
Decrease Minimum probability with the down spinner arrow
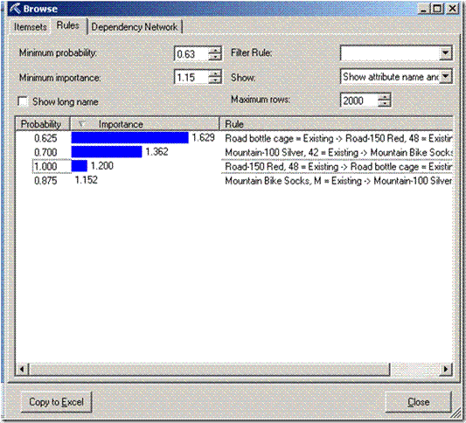tap(215, 57)
